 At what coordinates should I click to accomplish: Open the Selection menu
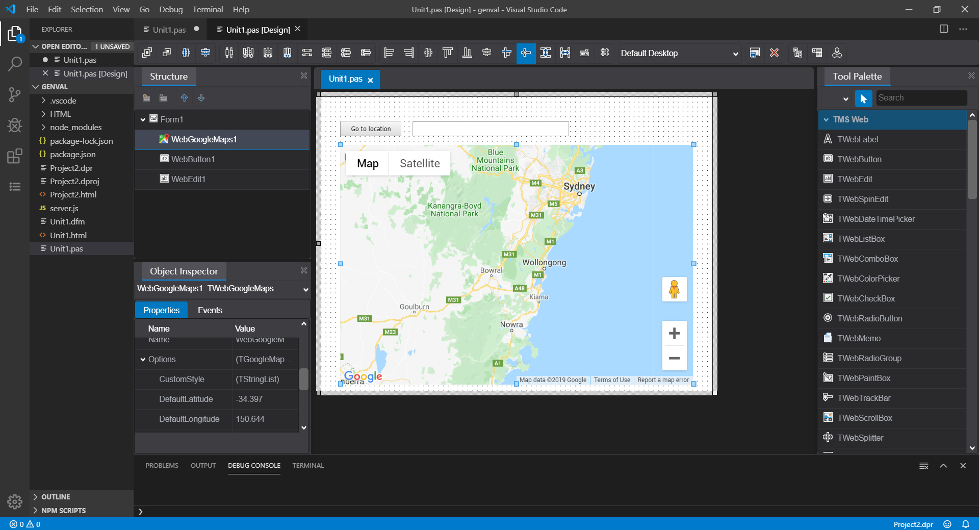(87, 9)
